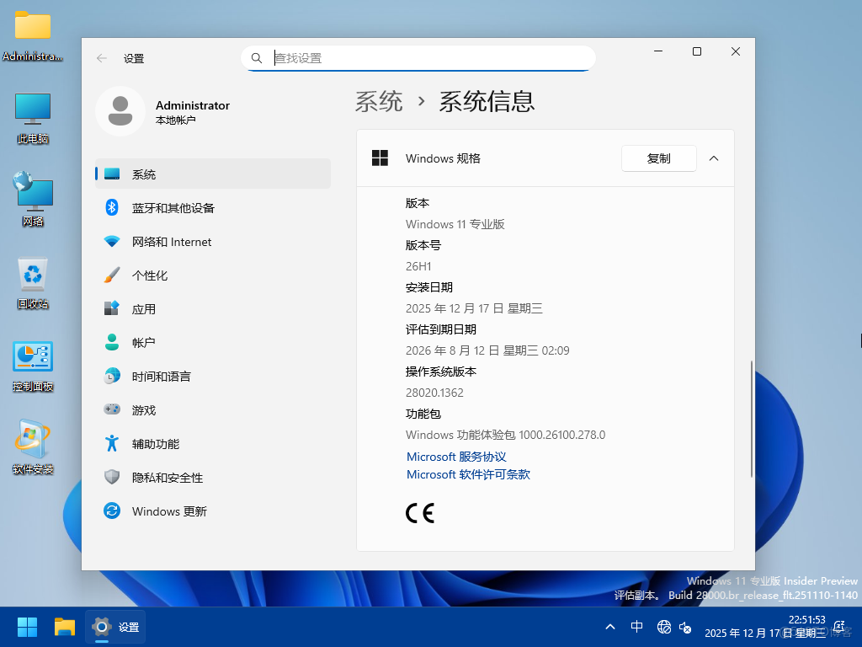Click the Start button on taskbar

[26, 627]
